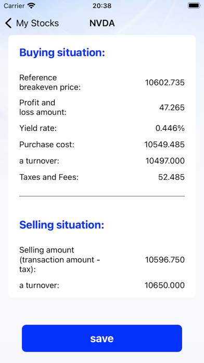
Task: Tap the Yield rate label
Action: point(38,128)
